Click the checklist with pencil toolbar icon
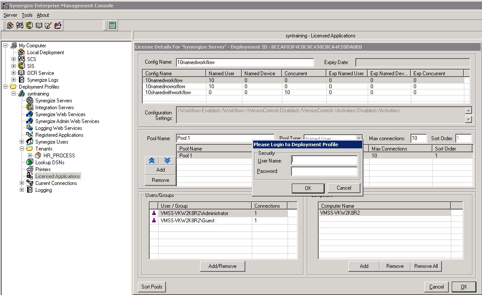 tap(48, 25)
